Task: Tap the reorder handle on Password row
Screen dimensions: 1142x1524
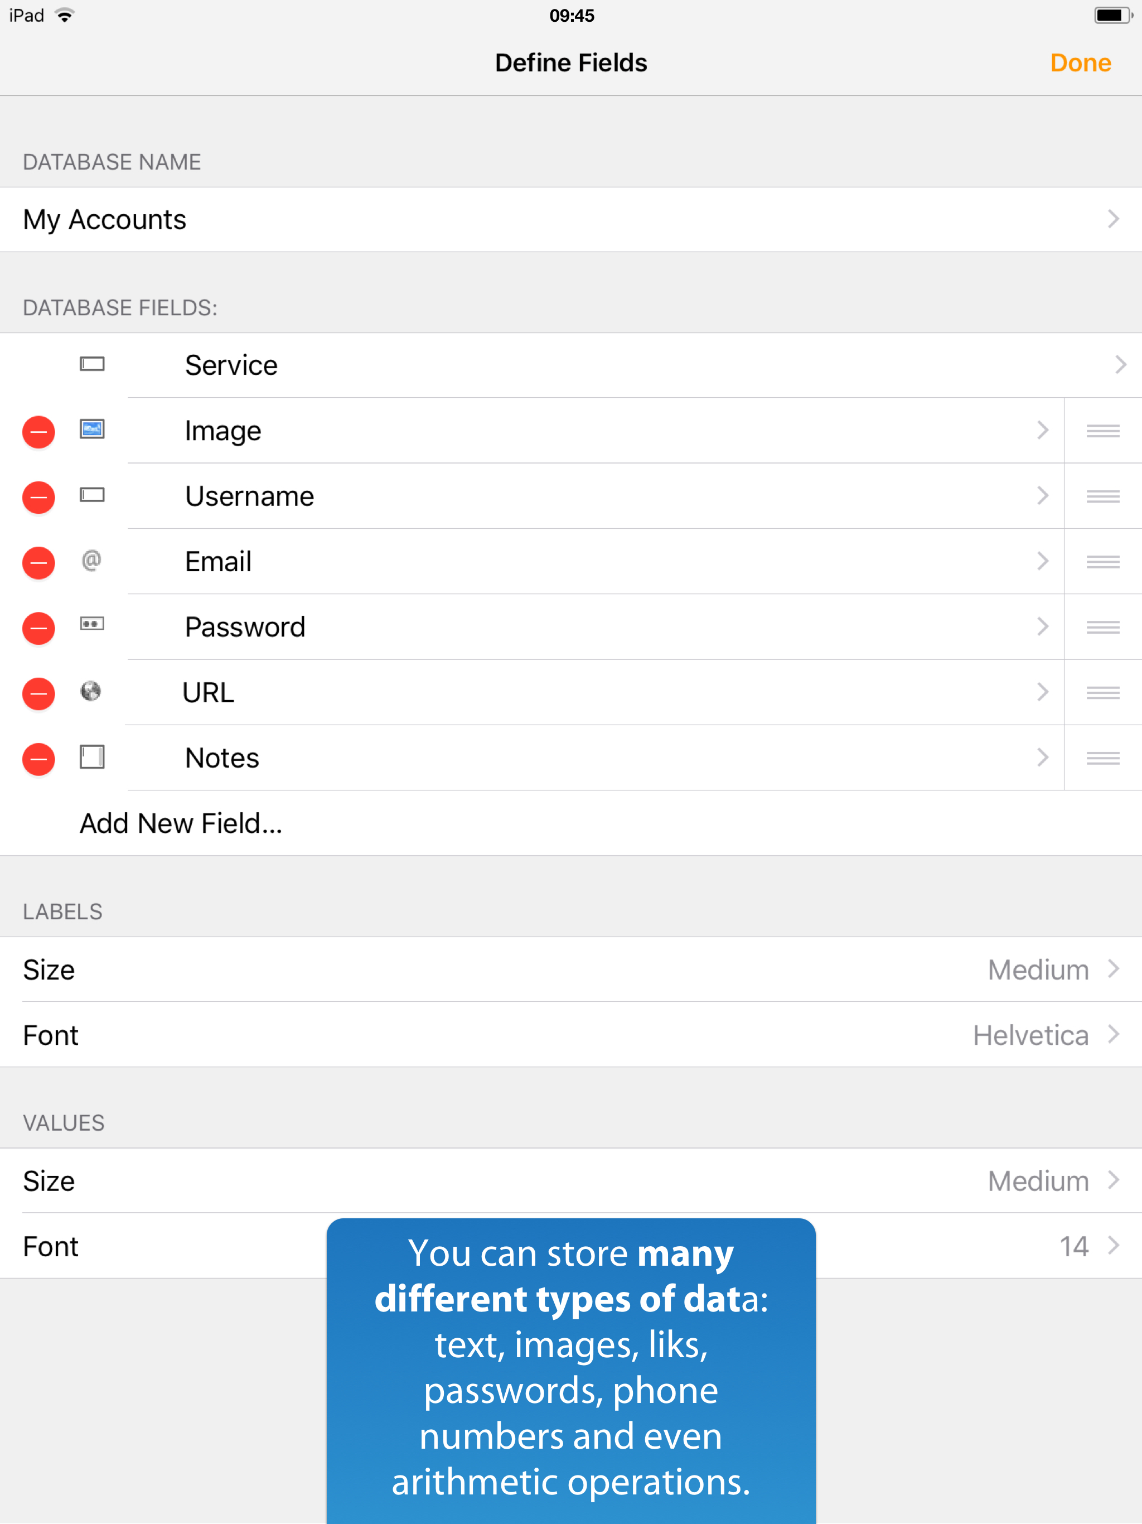Action: [1102, 628]
